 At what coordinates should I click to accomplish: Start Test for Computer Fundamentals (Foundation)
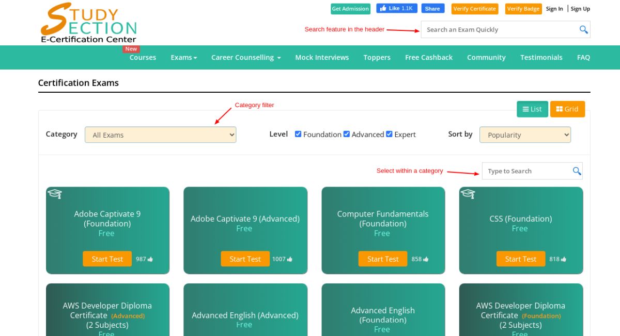[383, 259]
